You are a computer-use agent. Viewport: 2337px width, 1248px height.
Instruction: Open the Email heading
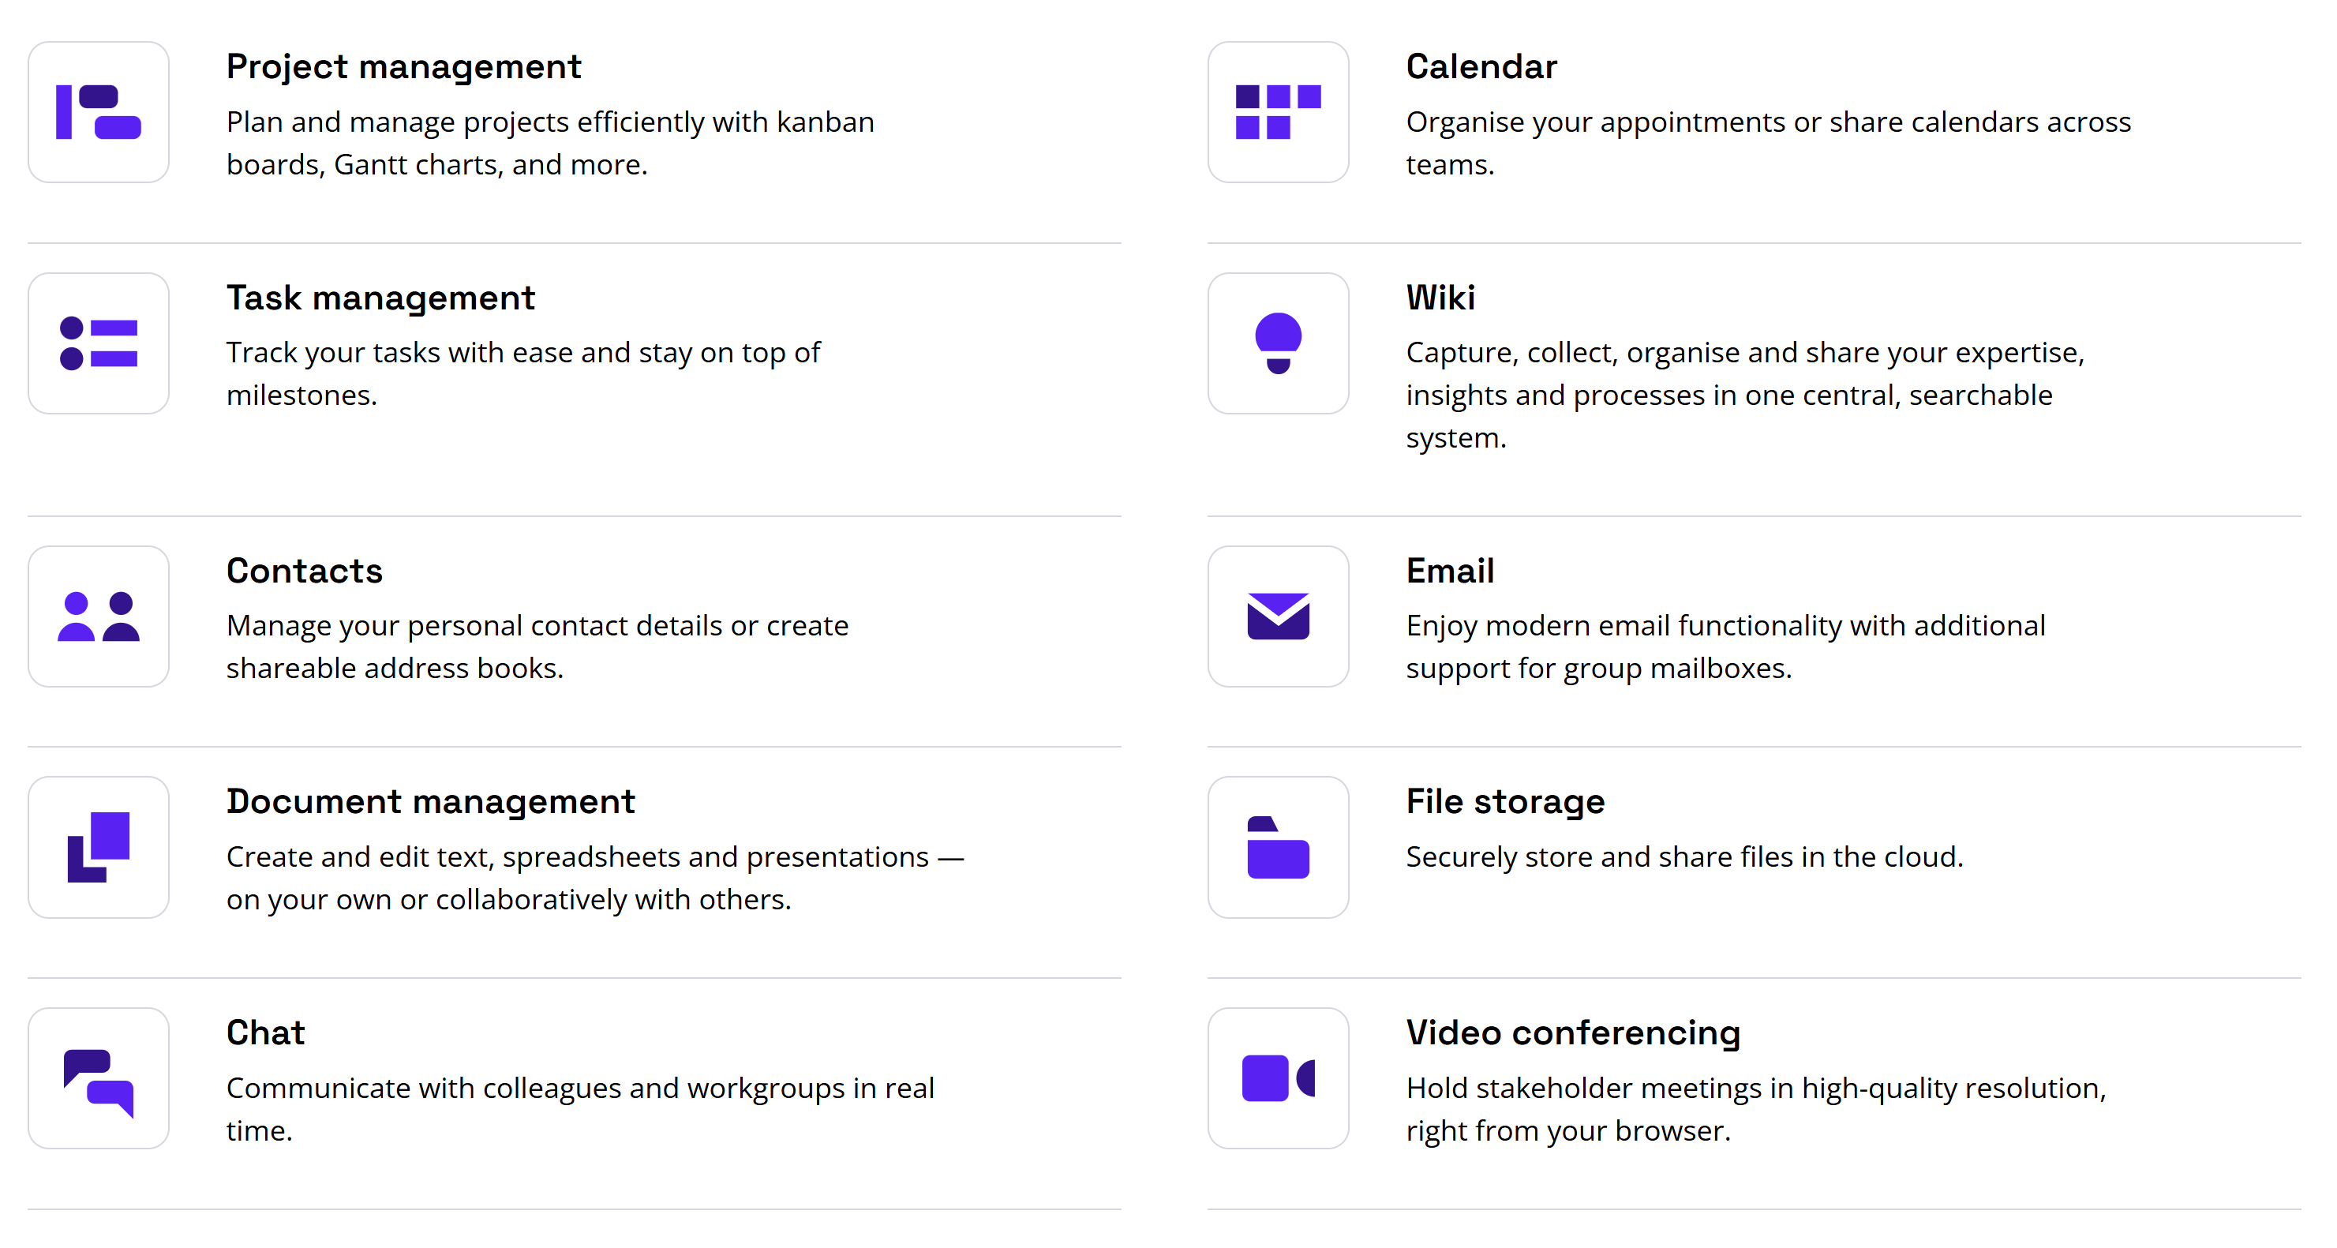[x=1450, y=571]
